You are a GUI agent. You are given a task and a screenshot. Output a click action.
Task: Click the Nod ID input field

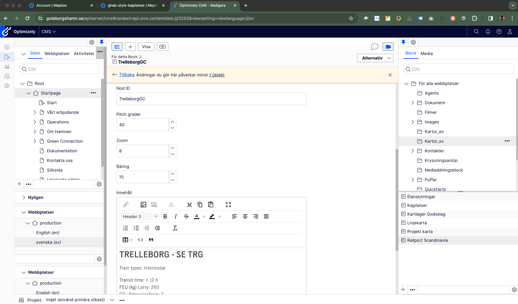(211, 99)
